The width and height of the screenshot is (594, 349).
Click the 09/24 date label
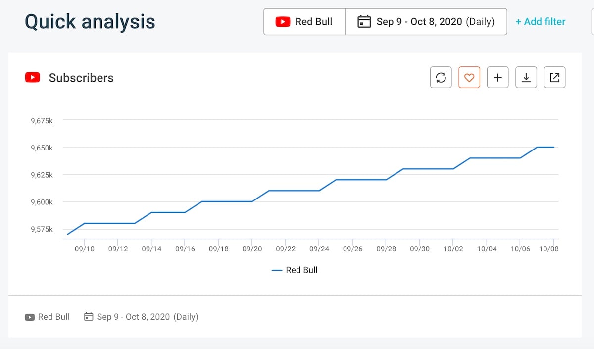[319, 249]
